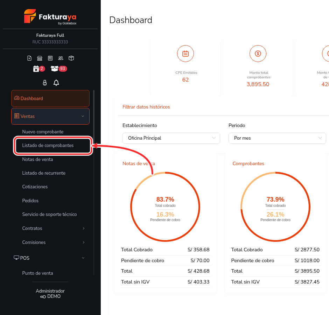Click the Notas de venta donut chart
The width and height of the screenshot is (329, 315).
coord(165,207)
